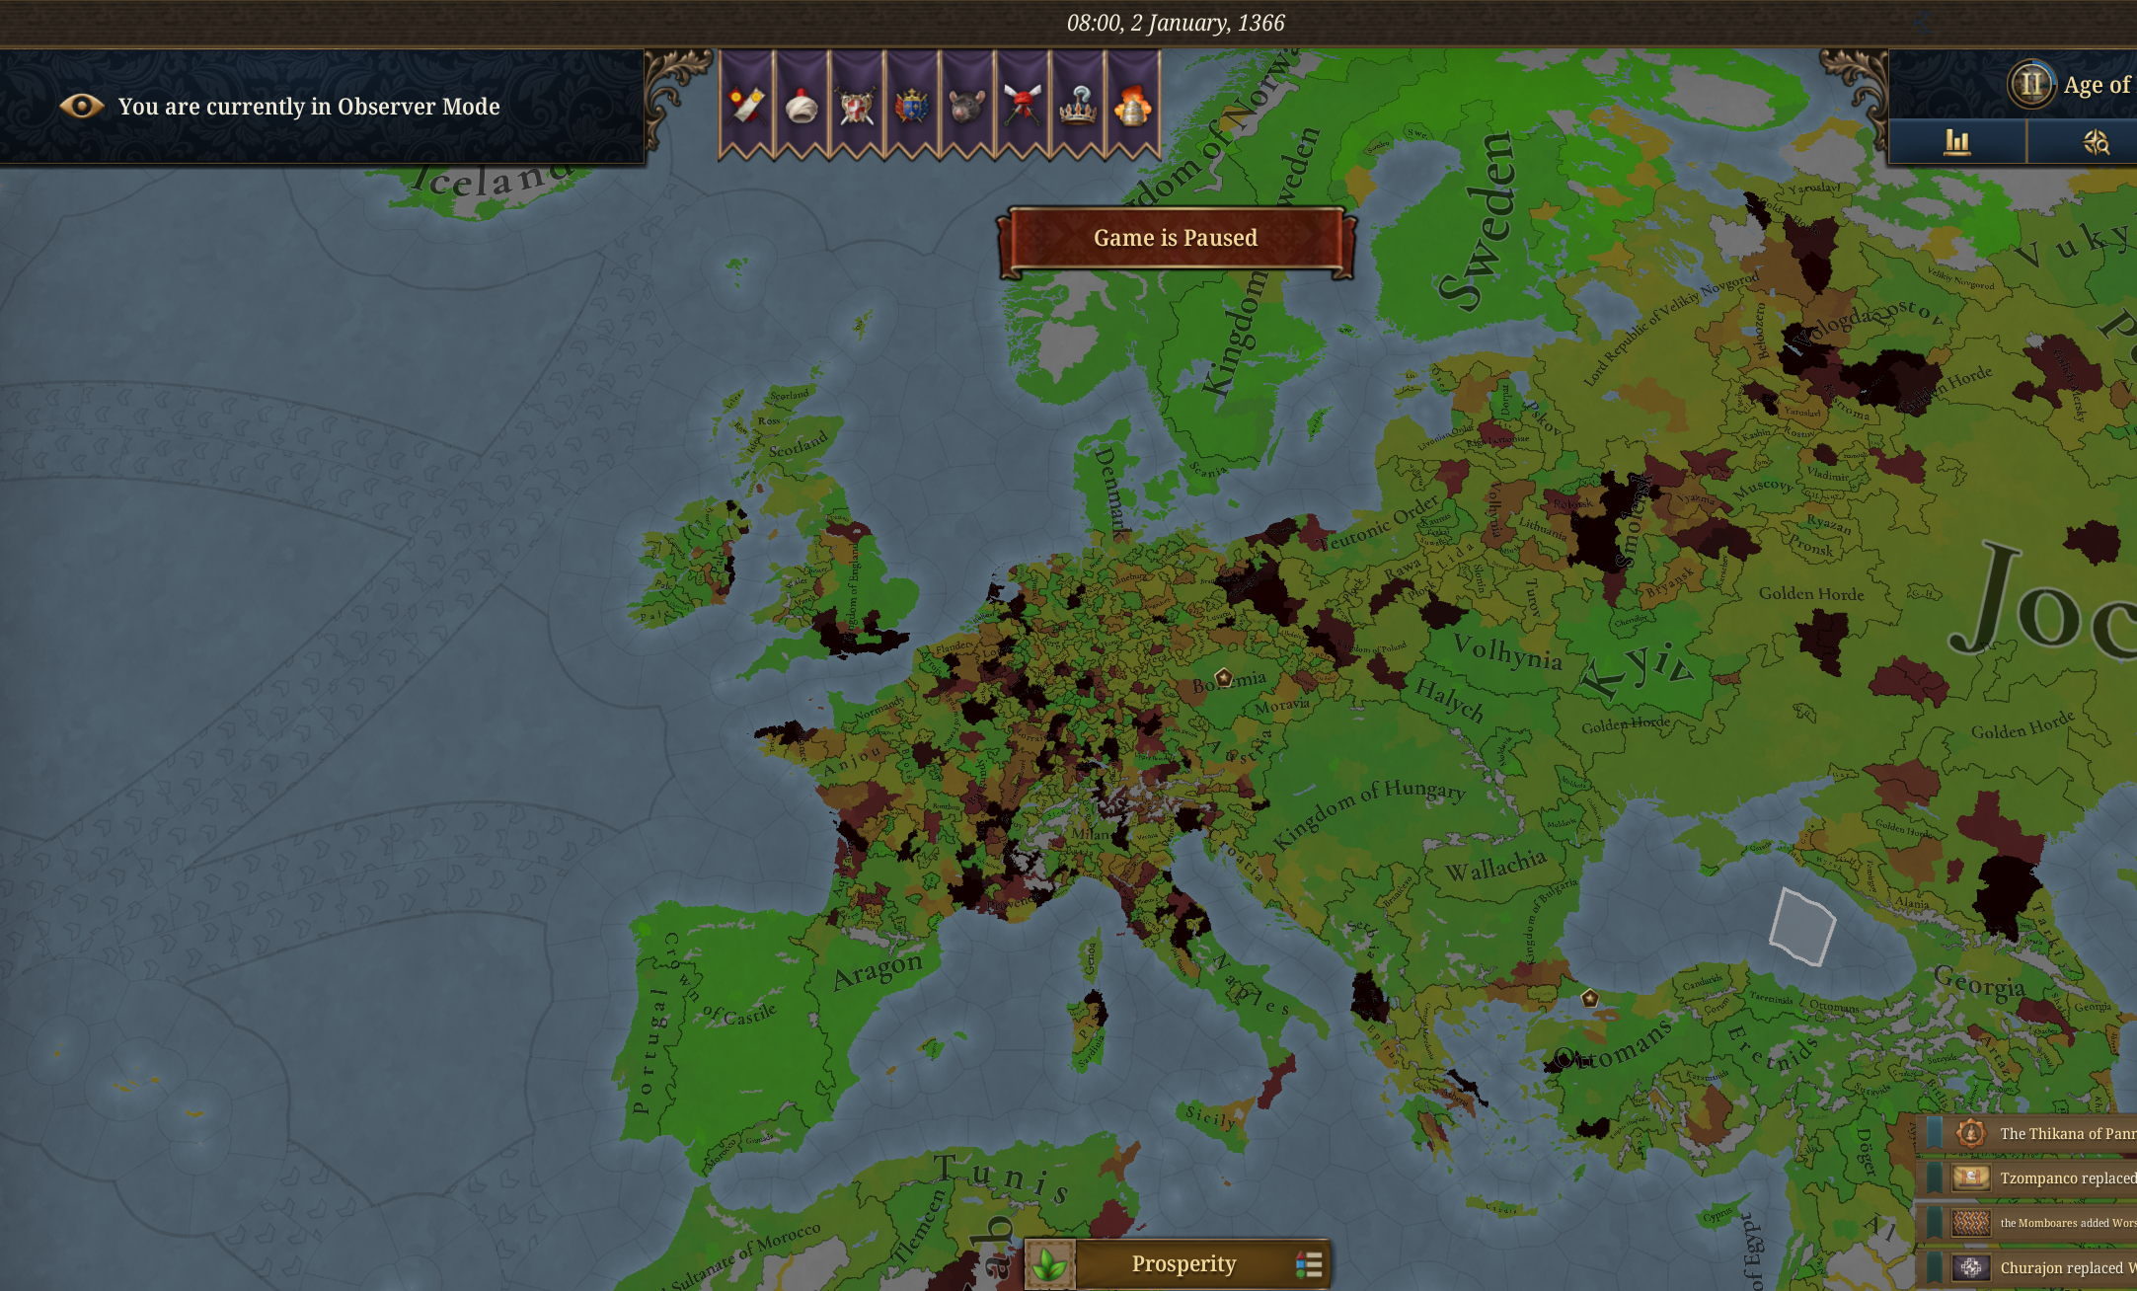
Task: Click the crossed flags banner icon
Action: click(746, 104)
